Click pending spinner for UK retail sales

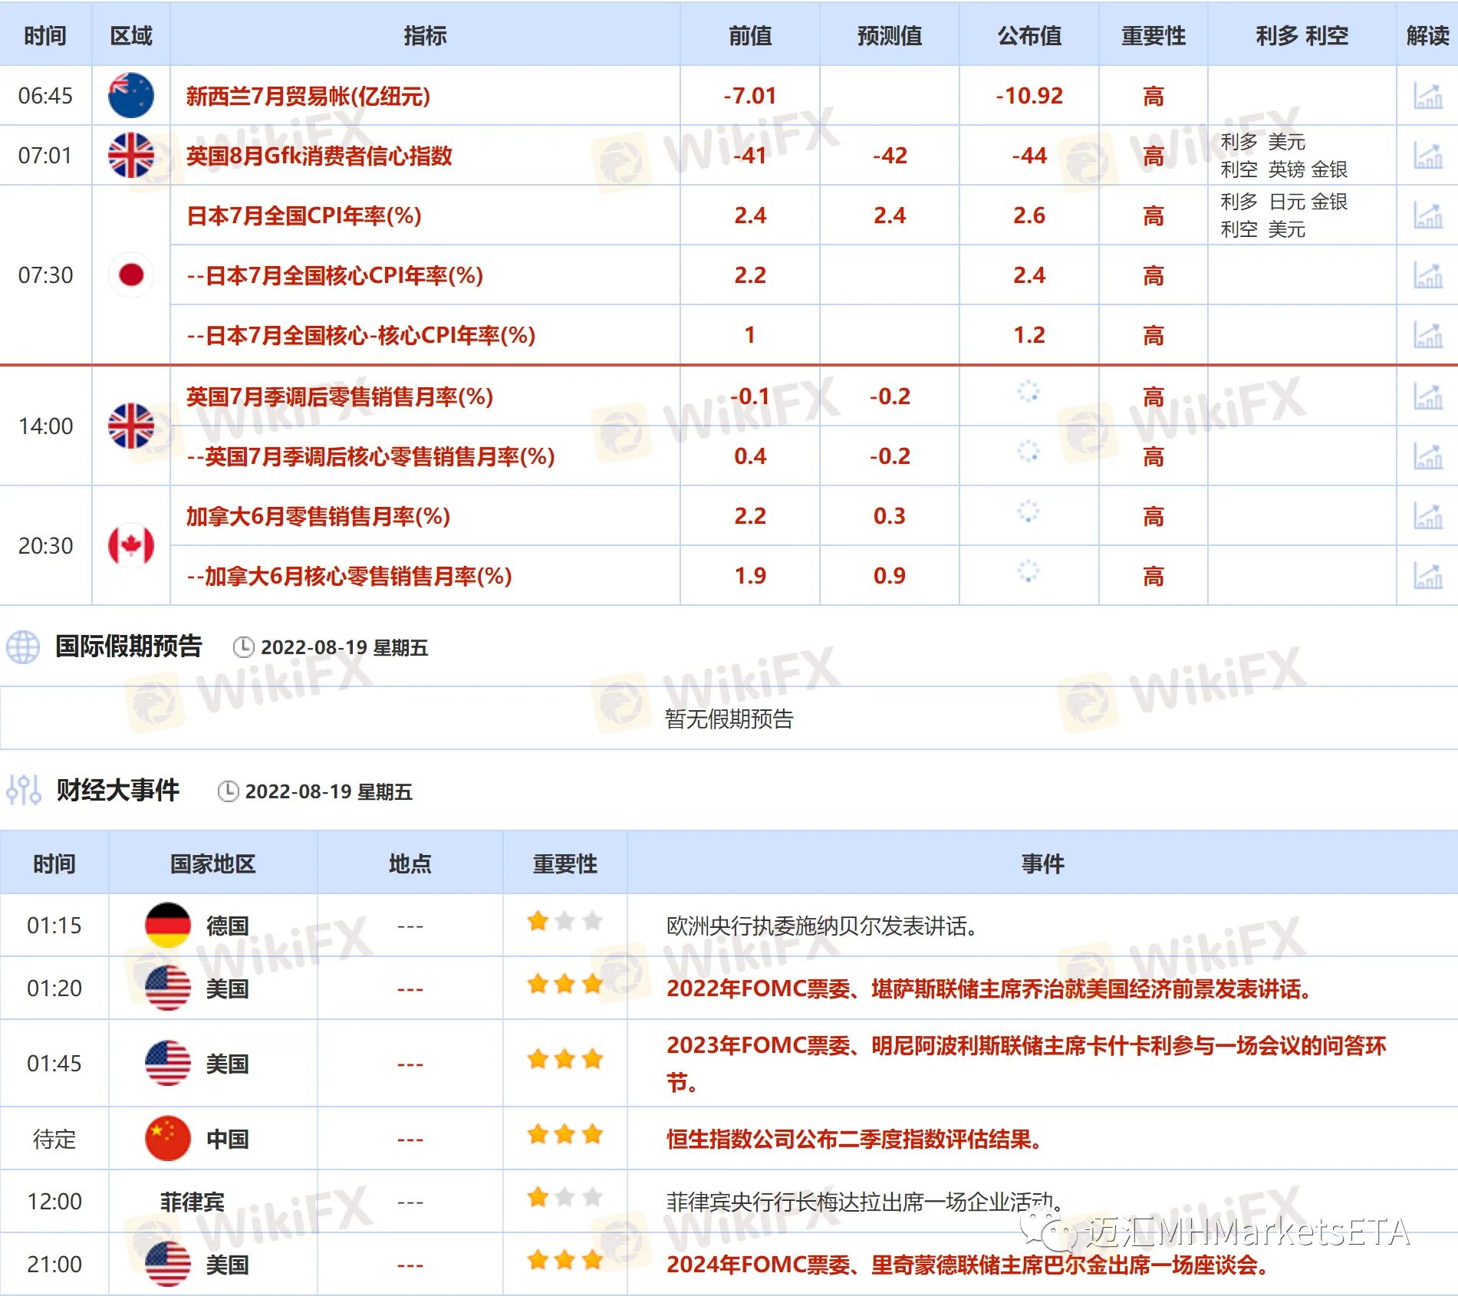[x=1028, y=391]
